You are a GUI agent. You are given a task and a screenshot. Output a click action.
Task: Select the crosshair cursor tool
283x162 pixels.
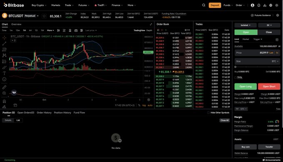pyautogui.click(x=4, y=37)
